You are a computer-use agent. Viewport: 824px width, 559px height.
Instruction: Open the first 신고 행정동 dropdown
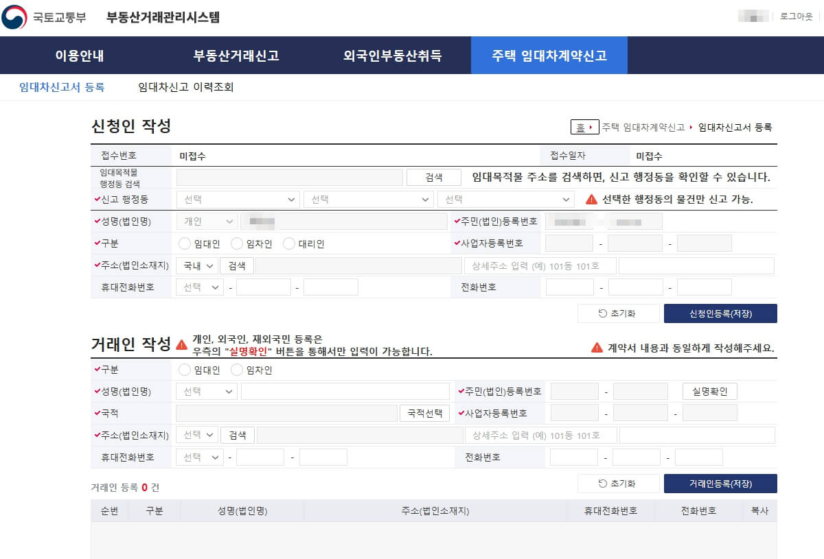pyautogui.click(x=237, y=199)
